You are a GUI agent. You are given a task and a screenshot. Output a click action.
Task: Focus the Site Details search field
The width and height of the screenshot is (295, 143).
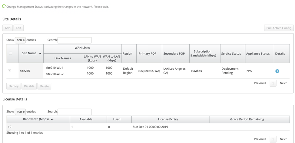tap(75, 40)
